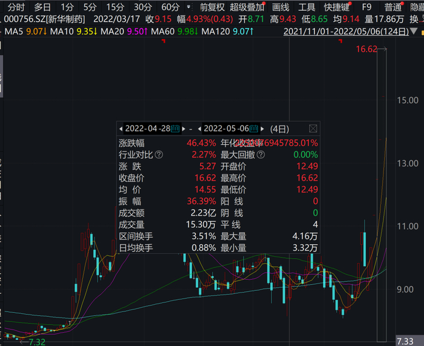
Task: Click MA20 9.50 indicator label
Action: 124,32
